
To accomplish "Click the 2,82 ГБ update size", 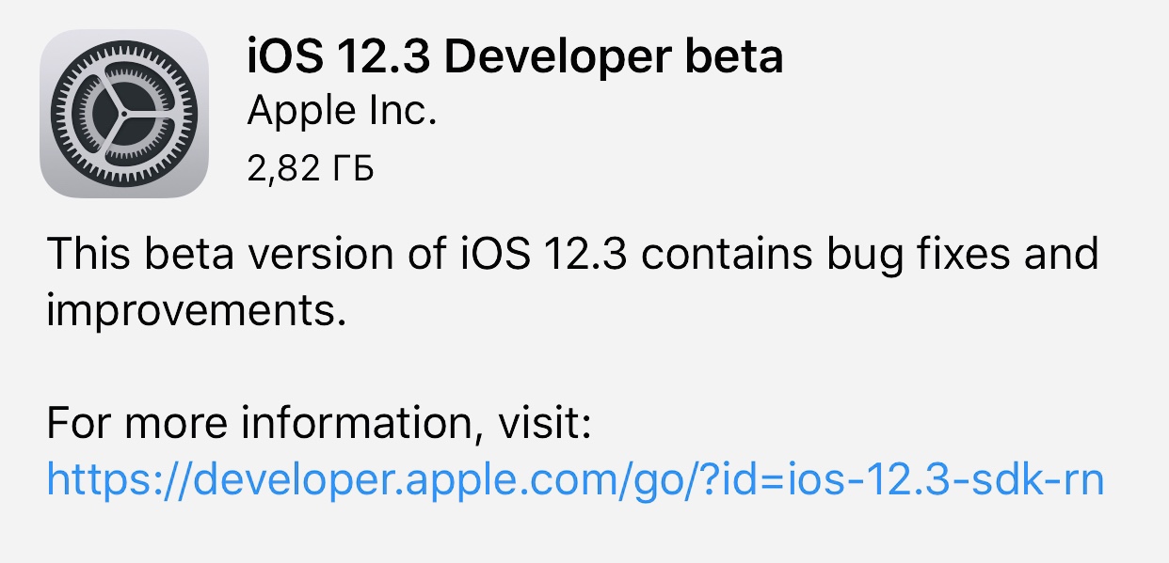I will [310, 170].
